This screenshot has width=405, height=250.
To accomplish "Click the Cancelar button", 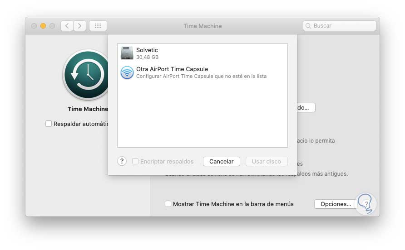I will (222, 161).
